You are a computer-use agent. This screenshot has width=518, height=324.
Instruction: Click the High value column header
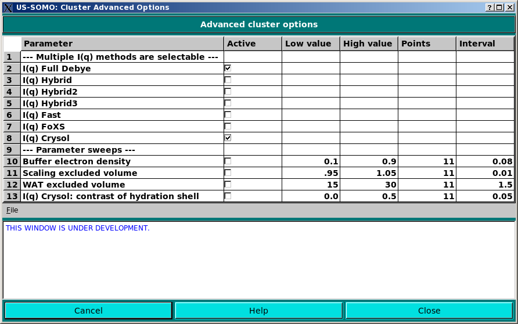coord(369,44)
